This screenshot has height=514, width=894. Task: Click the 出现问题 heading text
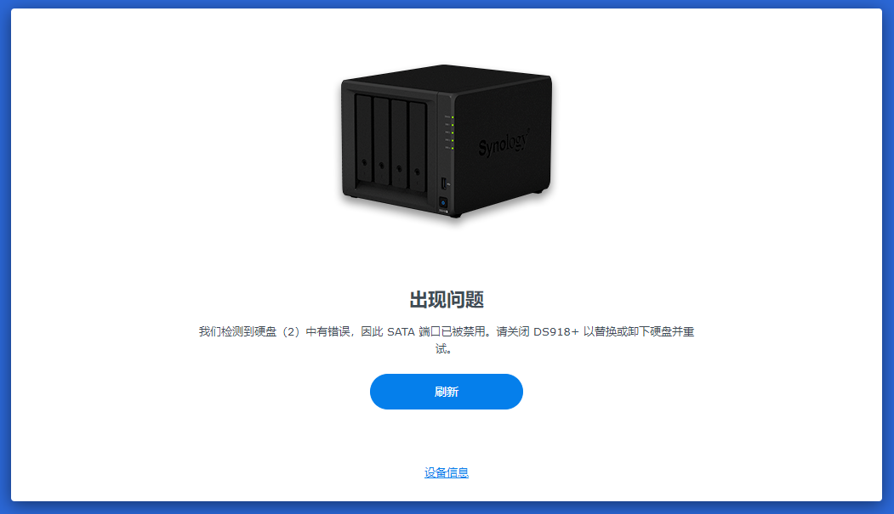coord(447,299)
